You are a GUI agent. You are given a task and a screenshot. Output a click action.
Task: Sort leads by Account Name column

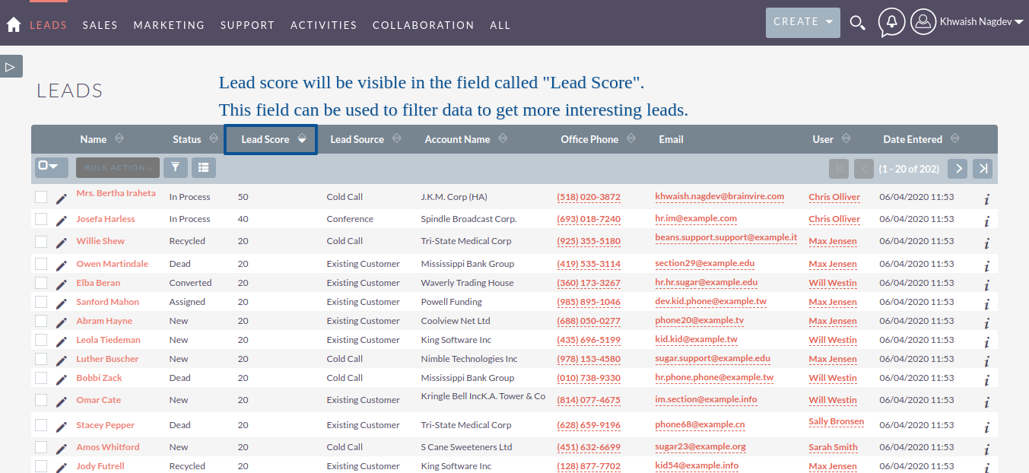tap(465, 139)
